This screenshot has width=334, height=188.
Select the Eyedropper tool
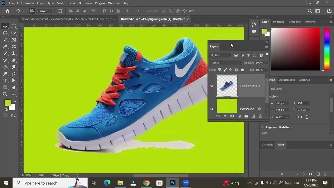pyautogui.click(x=5, y=46)
